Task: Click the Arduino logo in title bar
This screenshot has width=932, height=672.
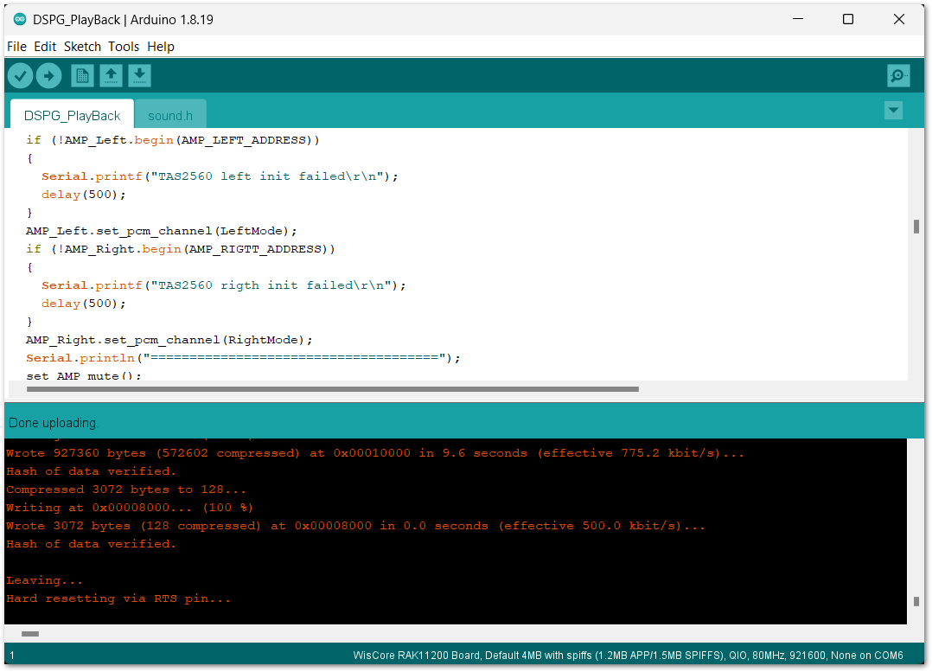Action: tap(19, 19)
